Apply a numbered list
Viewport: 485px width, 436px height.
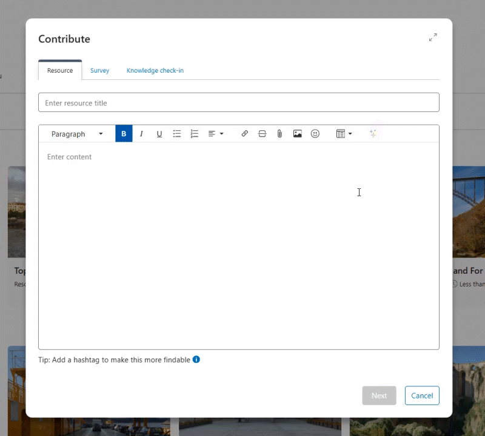point(195,133)
